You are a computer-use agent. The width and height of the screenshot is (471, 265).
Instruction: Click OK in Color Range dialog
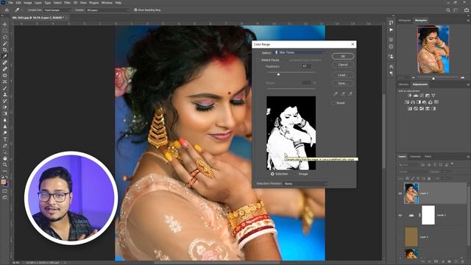click(343, 56)
